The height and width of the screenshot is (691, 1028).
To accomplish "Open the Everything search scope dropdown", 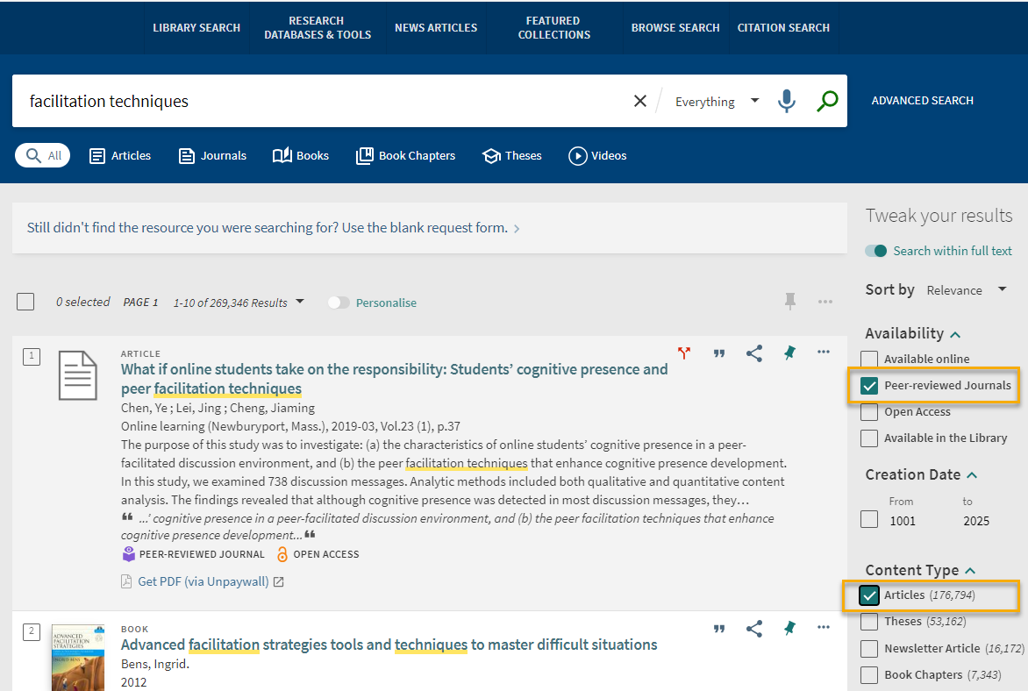I will (714, 101).
